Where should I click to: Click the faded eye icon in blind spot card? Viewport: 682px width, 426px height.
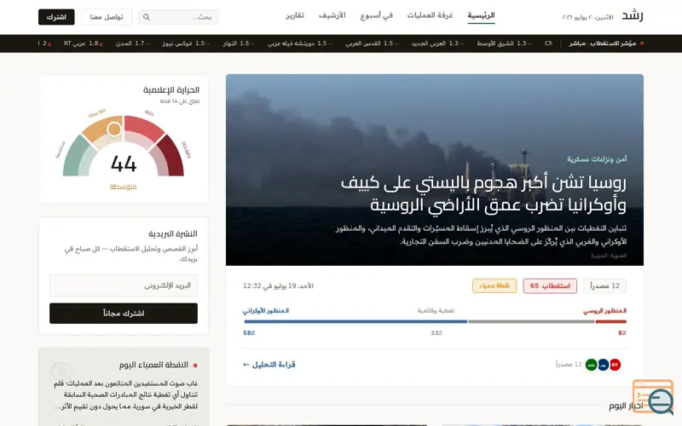tap(62, 371)
